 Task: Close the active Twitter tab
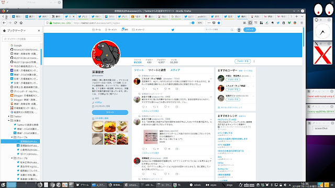(74, 16)
